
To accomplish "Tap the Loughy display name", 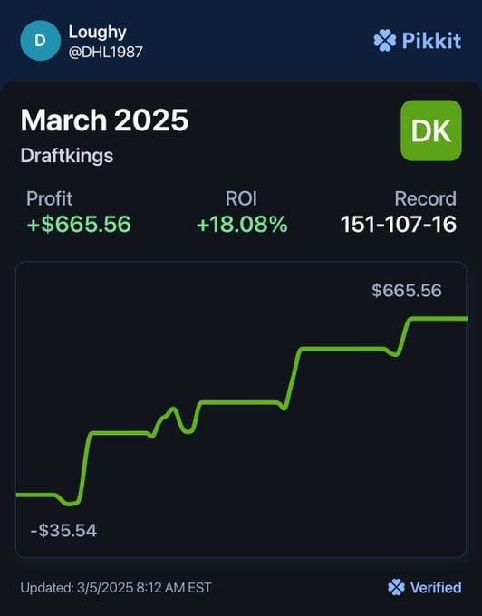I will coord(98,33).
